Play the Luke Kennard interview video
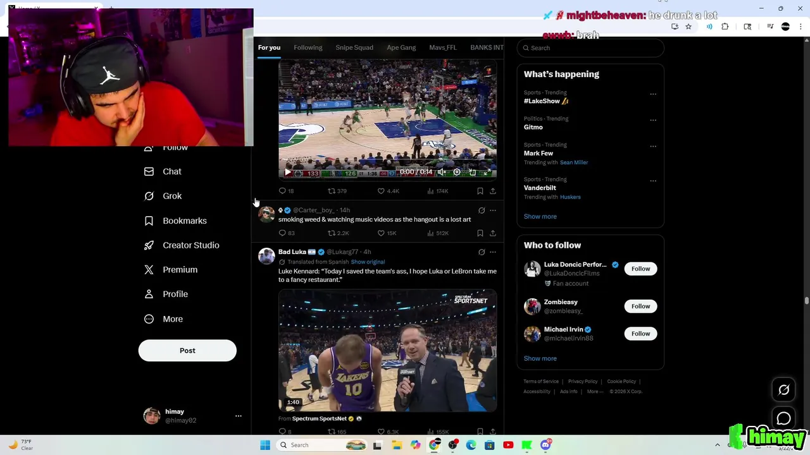 click(387, 351)
